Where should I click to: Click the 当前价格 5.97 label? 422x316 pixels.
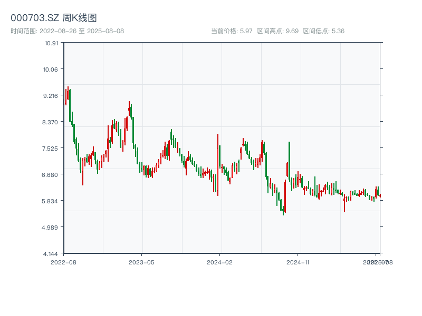pyautogui.click(x=232, y=31)
